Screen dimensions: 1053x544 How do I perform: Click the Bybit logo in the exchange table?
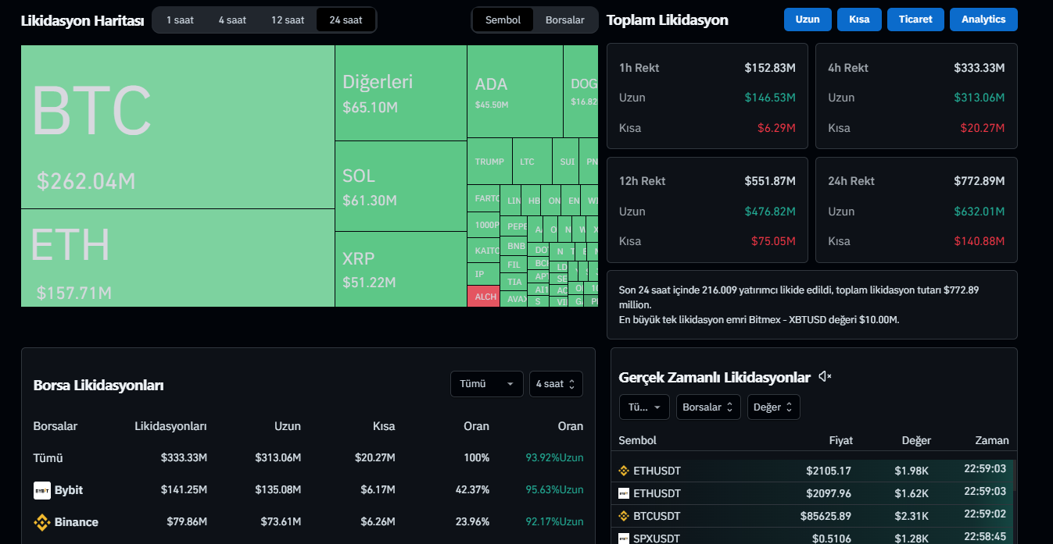coord(42,490)
